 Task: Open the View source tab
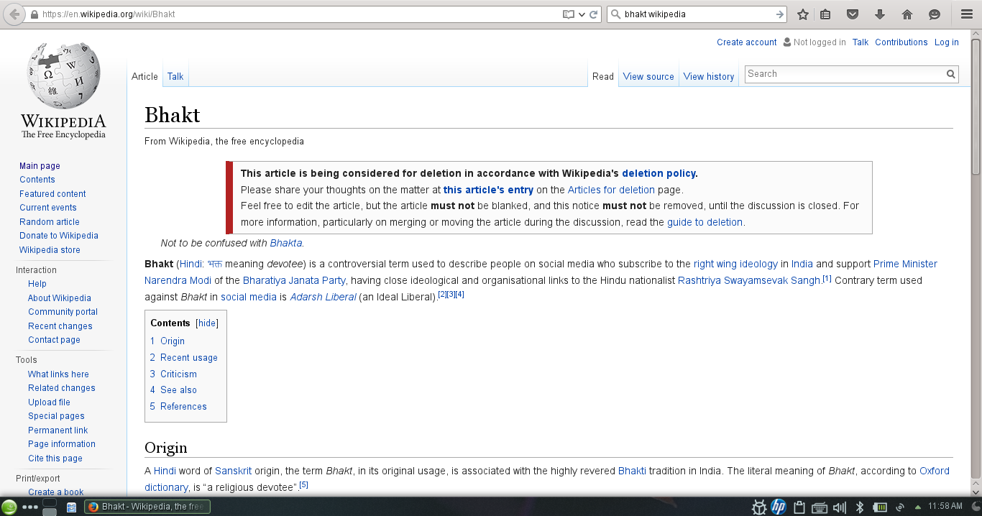648,77
